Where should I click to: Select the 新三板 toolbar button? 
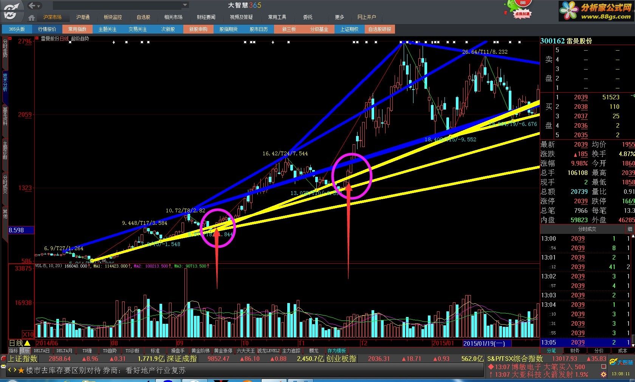click(289, 29)
